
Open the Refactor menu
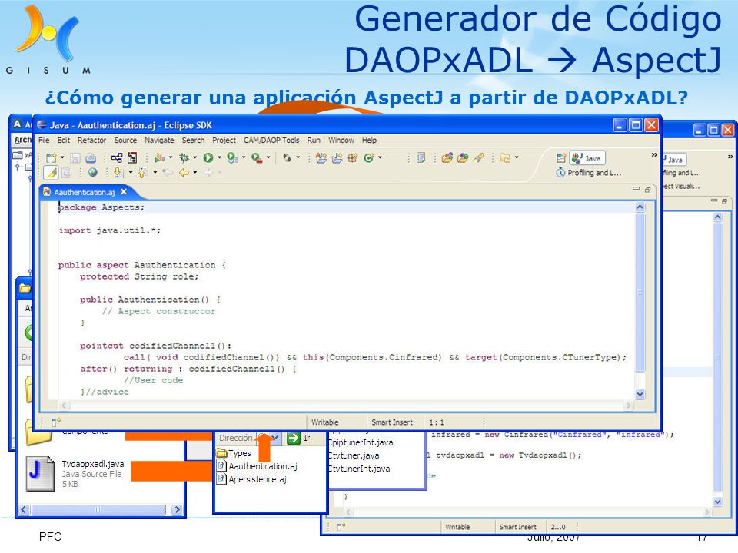click(x=91, y=140)
